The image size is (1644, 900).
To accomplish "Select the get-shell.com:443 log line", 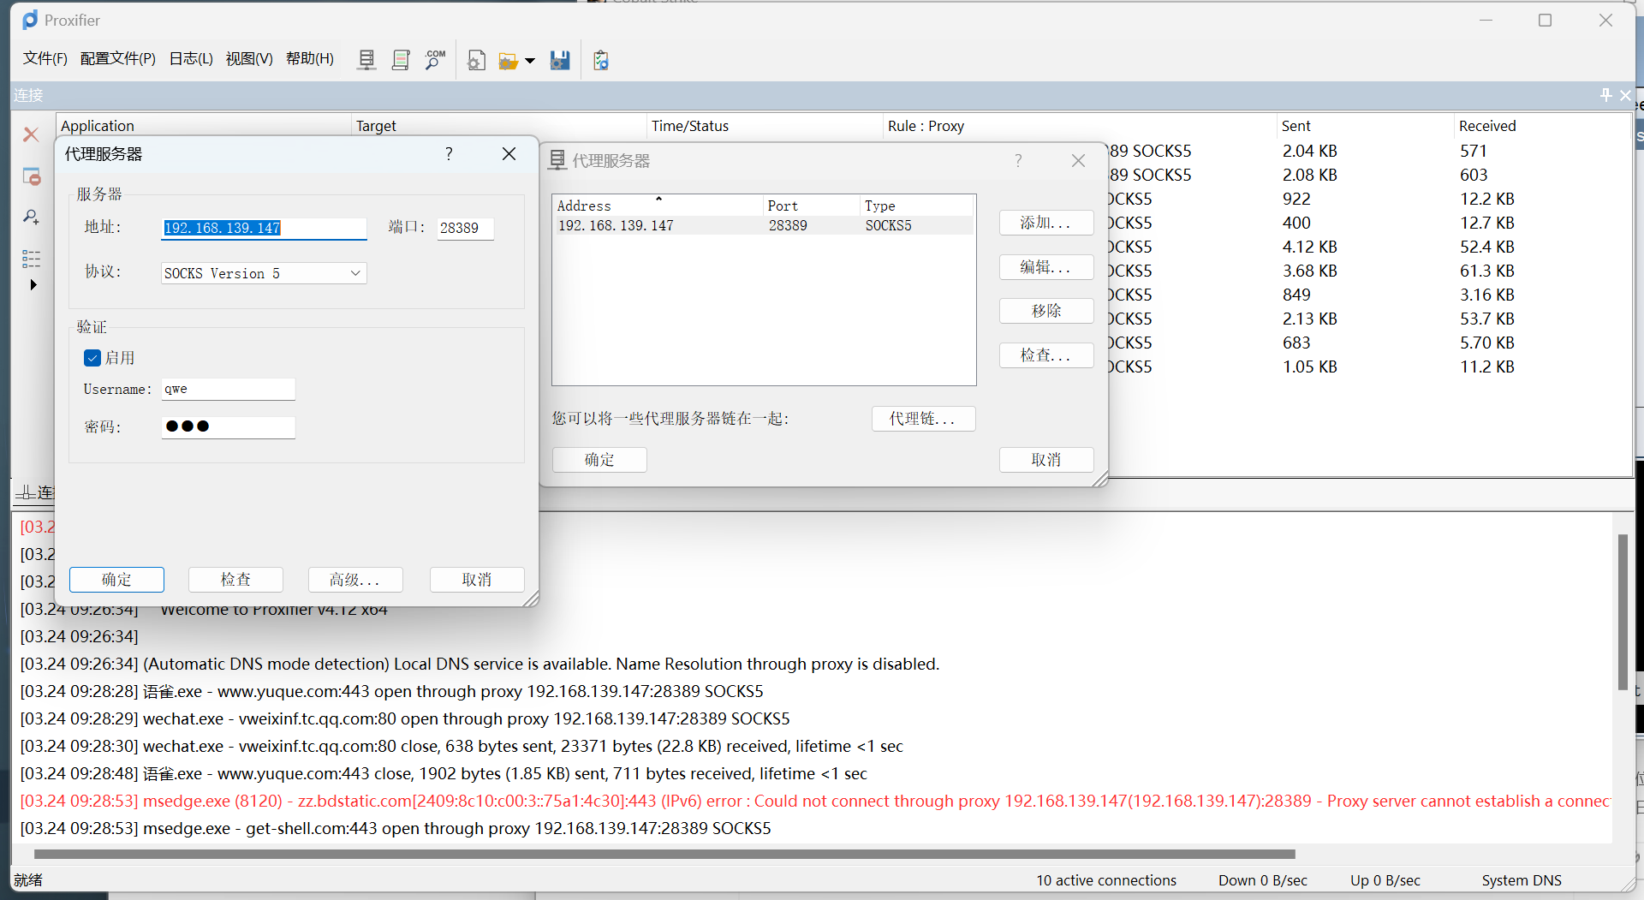I will click(x=396, y=828).
